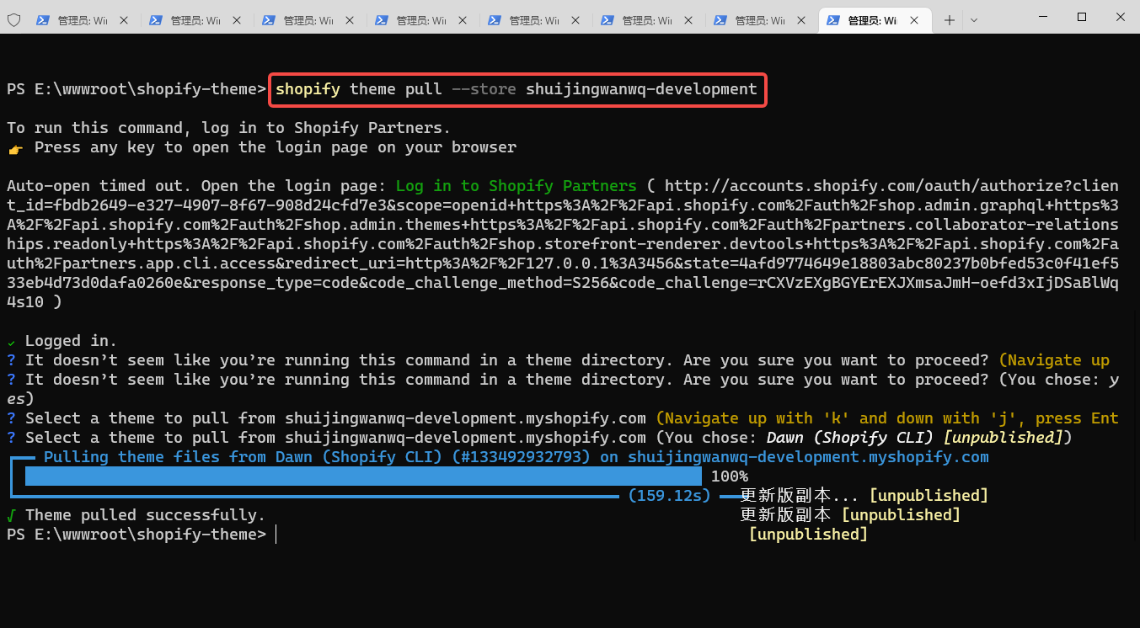The width and height of the screenshot is (1140, 628).
Task: Switch to the fifth terminal tab
Action: coord(535,20)
